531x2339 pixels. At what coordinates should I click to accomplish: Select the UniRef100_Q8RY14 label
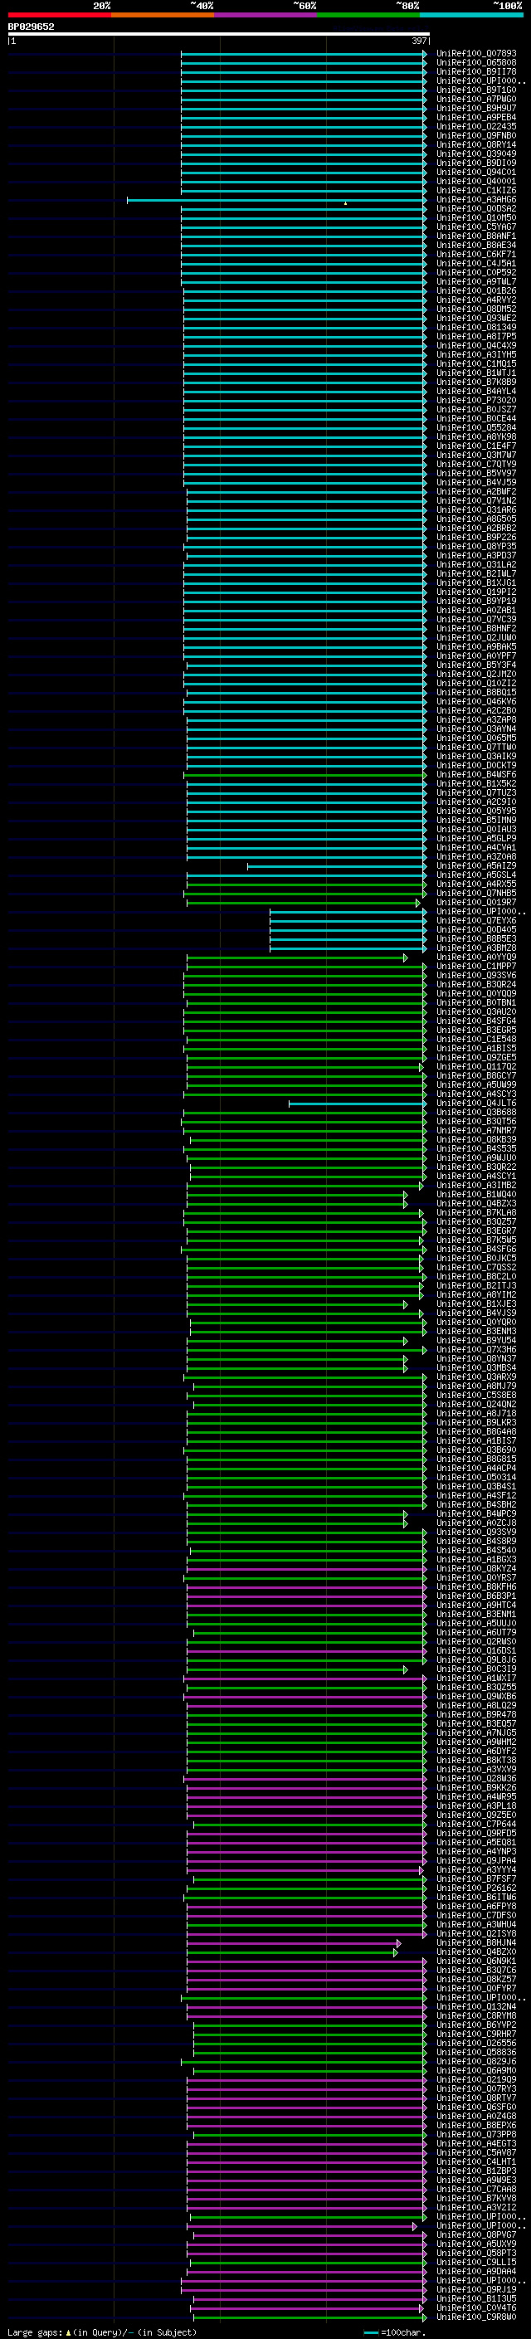point(476,144)
